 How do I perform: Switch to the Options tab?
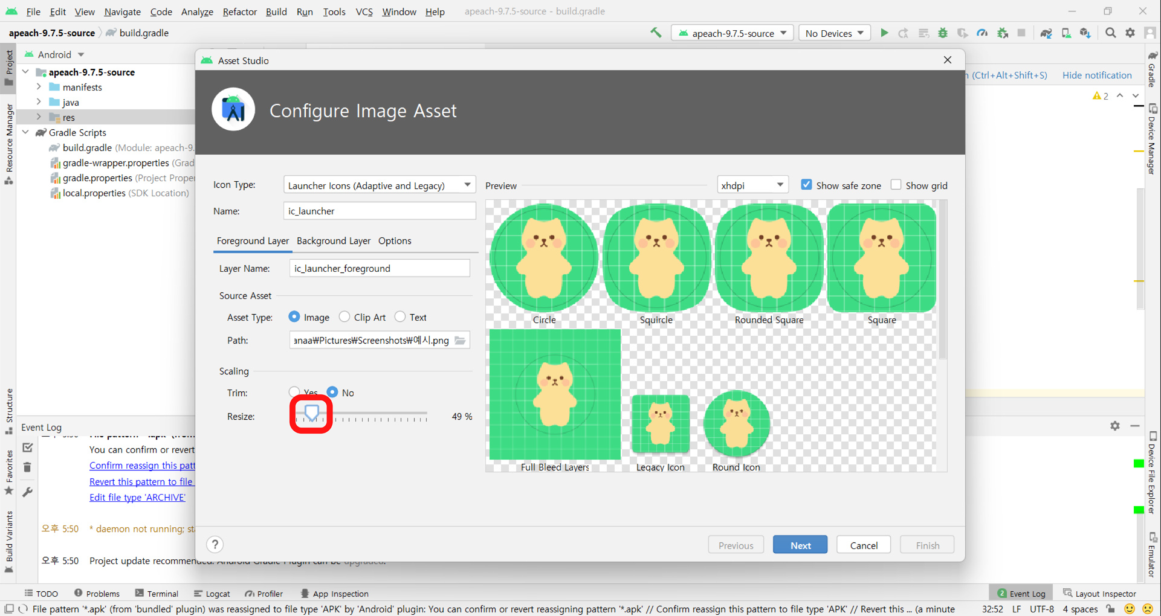[395, 240]
